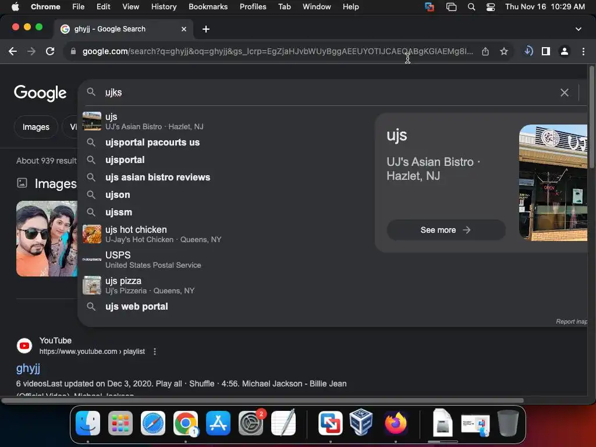Open the Apple menu

tap(15, 6)
